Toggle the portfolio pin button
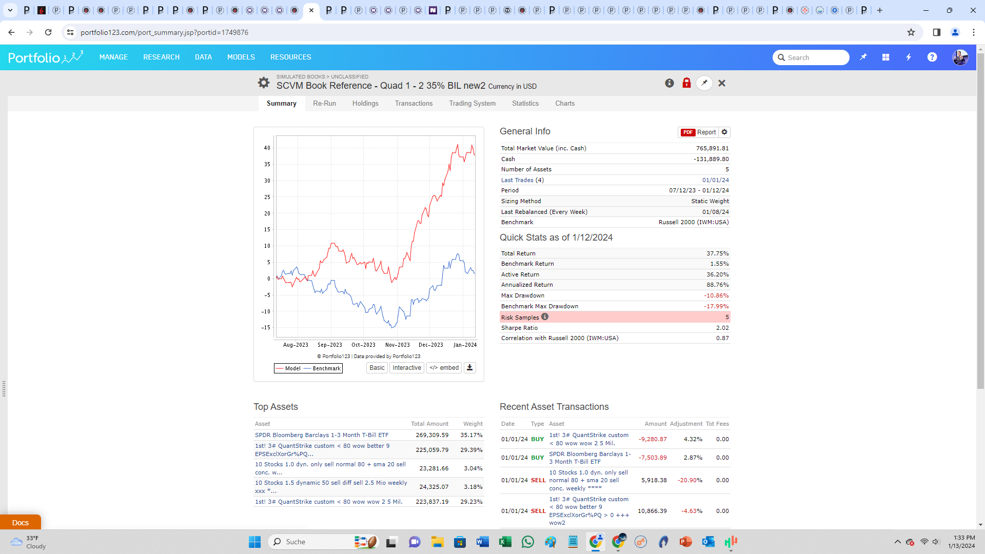 tap(704, 83)
